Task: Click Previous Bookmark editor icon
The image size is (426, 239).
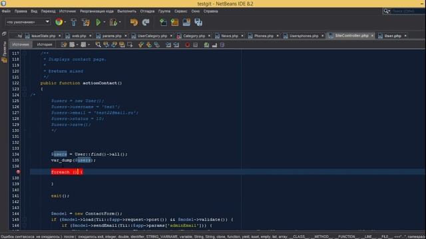Action: click(140, 44)
